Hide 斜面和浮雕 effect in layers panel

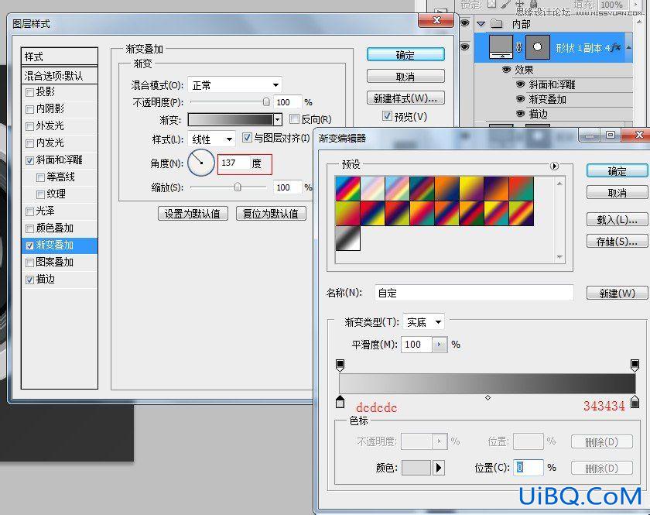520,84
